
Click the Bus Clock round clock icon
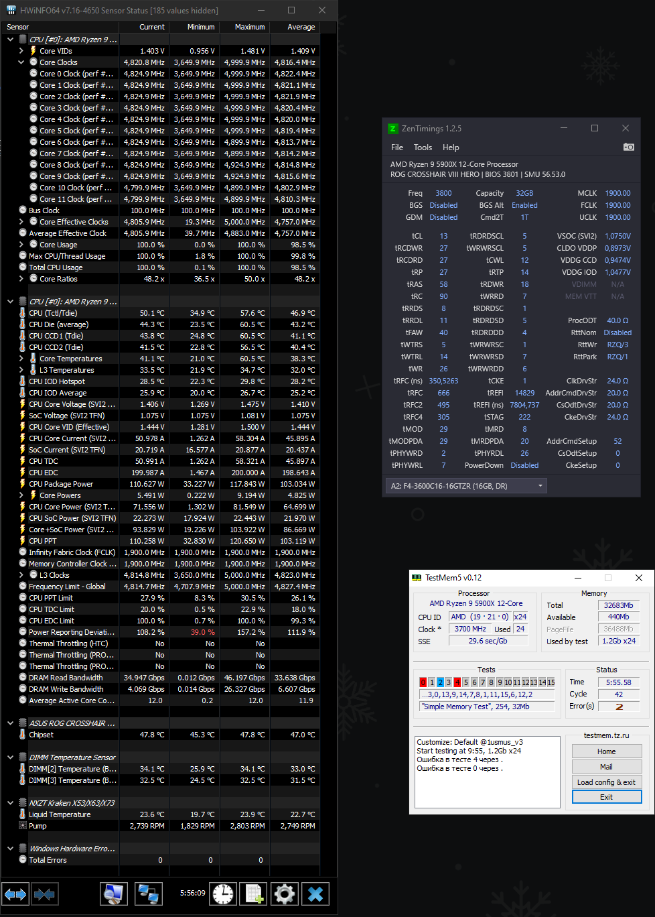click(x=23, y=210)
